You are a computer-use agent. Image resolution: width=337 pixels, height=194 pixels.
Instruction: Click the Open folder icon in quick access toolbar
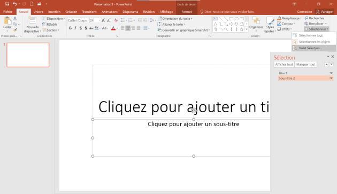pyautogui.click(x=39, y=4)
